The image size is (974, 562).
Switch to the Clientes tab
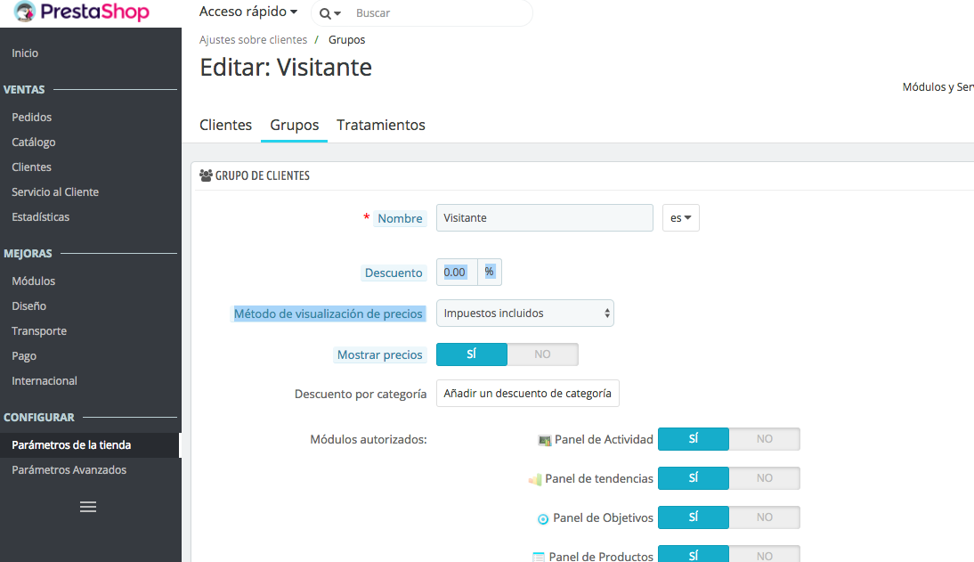point(225,125)
